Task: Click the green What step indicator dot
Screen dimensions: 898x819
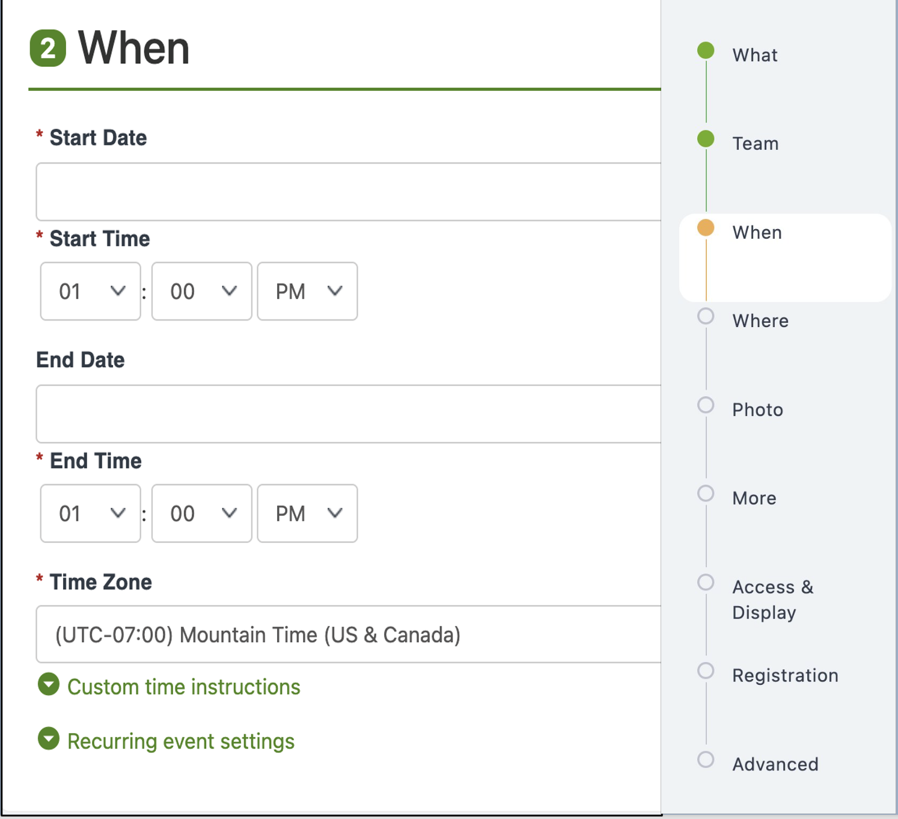Action: pyautogui.click(x=706, y=51)
